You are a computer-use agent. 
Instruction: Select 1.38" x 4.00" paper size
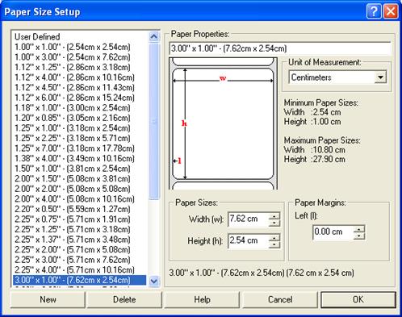pos(80,158)
